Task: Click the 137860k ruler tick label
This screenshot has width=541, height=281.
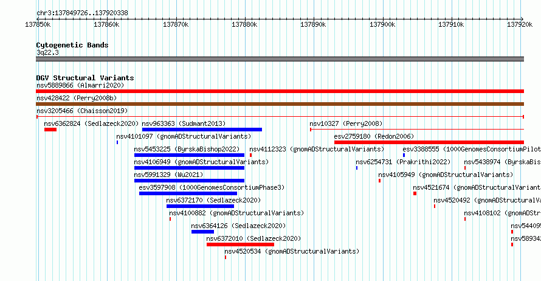Action: coord(106,24)
